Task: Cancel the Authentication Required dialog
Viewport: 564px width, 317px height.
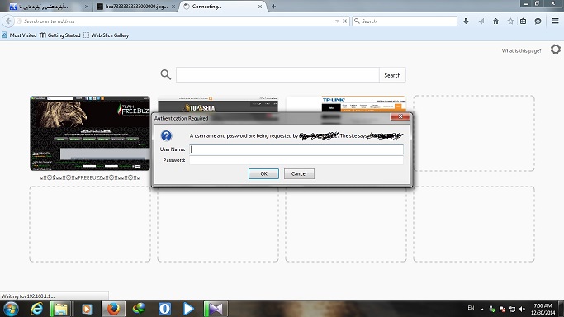Action: point(299,173)
